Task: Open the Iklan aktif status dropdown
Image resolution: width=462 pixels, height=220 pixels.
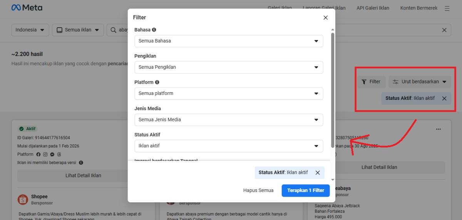Action: [x=229, y=146]
